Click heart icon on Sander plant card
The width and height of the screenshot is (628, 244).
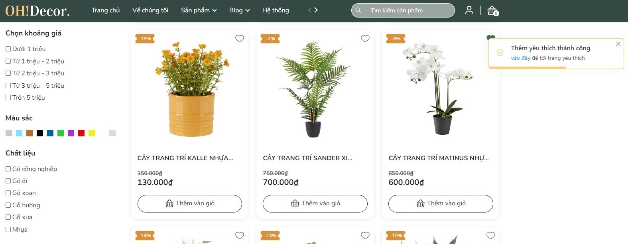[x=365, y=39]
